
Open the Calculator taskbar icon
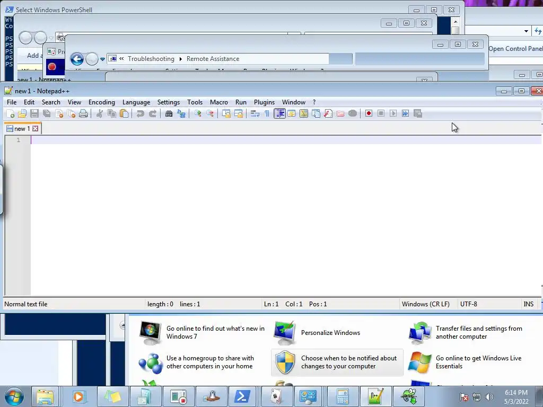tap(342, 396)
